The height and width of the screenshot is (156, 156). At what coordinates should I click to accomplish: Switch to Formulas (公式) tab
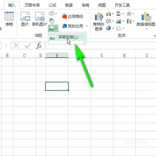(52, 5)
